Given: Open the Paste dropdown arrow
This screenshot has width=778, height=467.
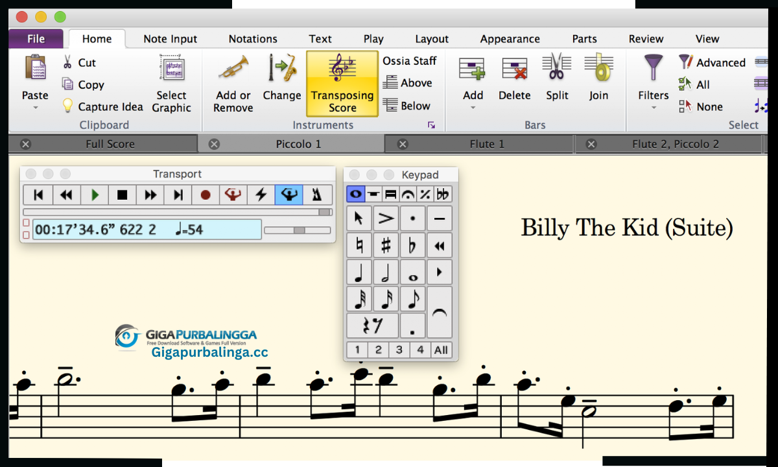Looking at the screenshot, I should pos(35,108).
